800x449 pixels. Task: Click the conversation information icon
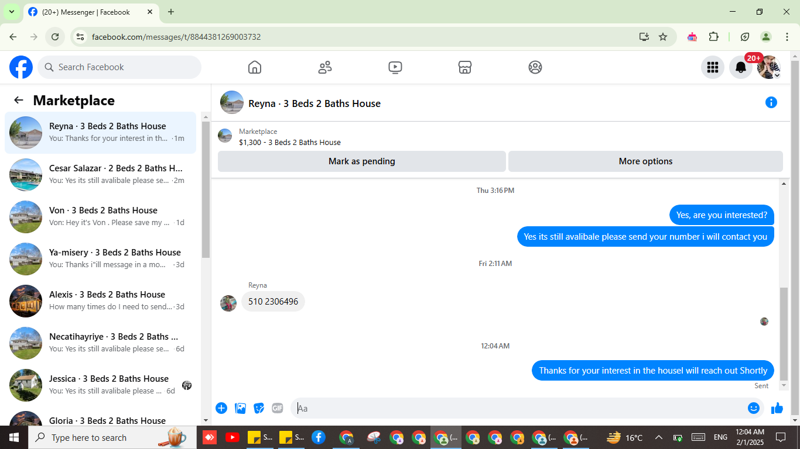point(771,103)
